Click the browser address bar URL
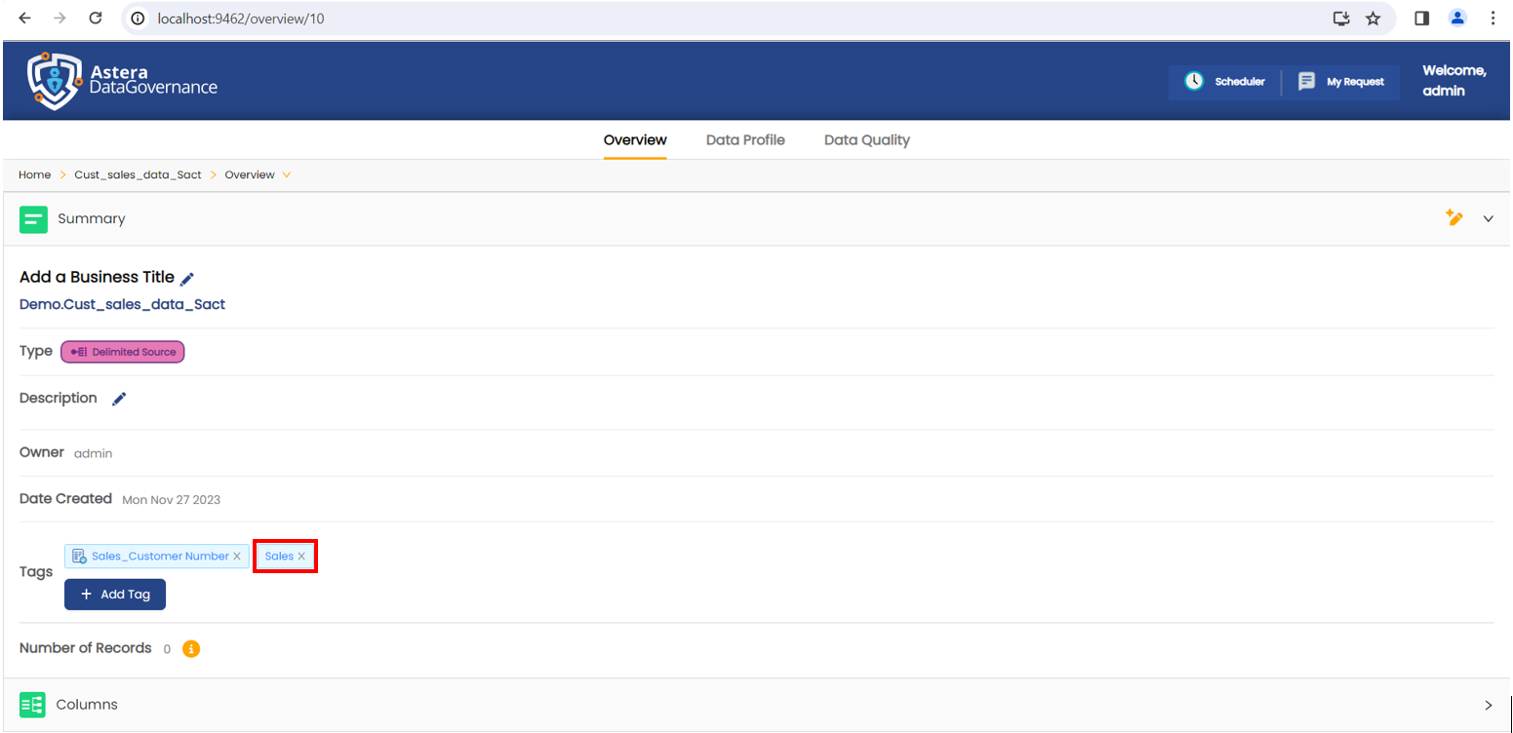The height and width of the screenshot is (733, 1513). pos(241,19)
